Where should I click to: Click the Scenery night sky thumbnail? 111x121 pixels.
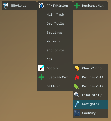pos(77,113)
